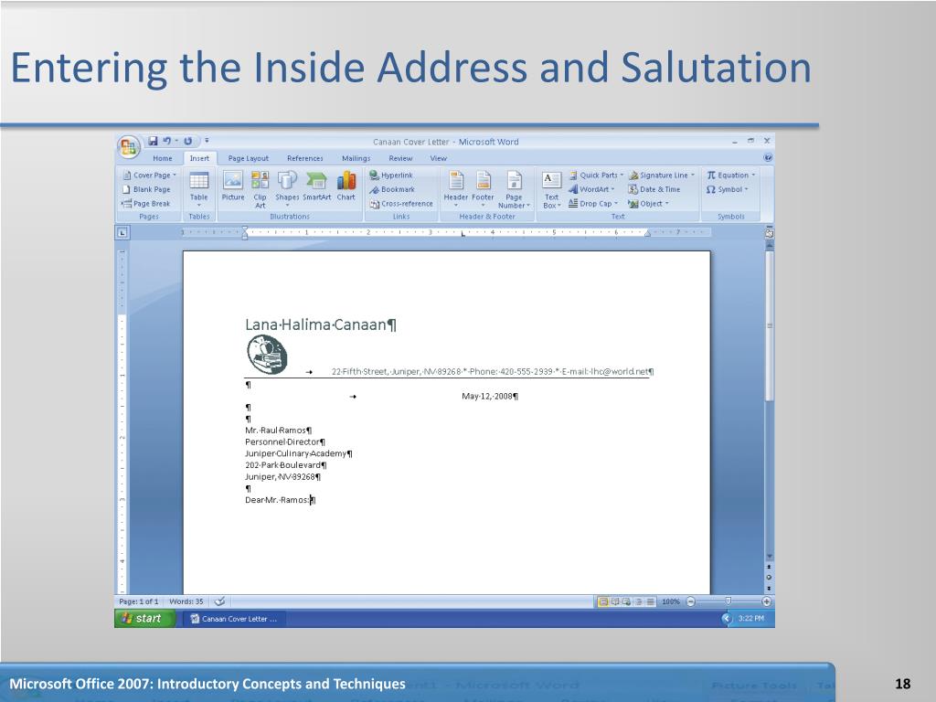Switch to Draft view
The width and height of the screenshot is (936, 702).
tap(650, 601)
